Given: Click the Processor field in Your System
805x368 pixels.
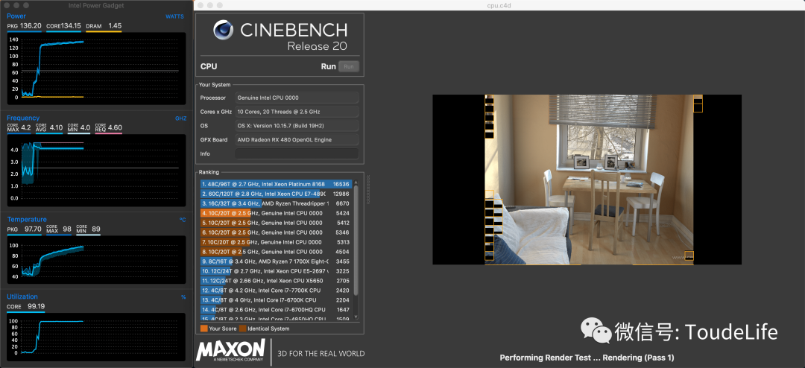Looking at the screenshot, I should tap(297, 98).
